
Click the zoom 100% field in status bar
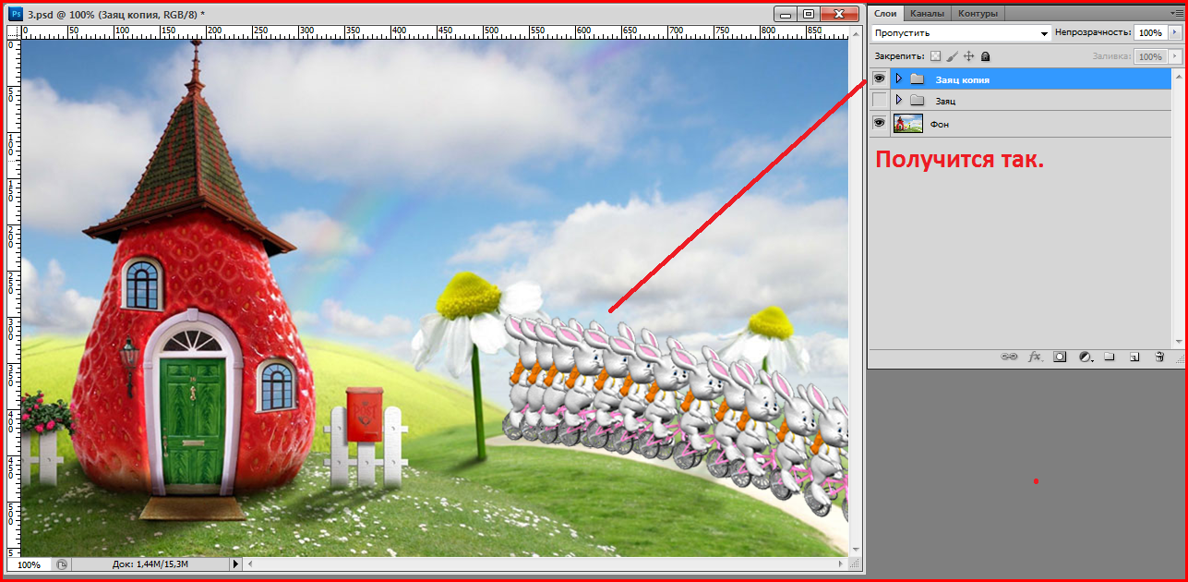(29, 564)
